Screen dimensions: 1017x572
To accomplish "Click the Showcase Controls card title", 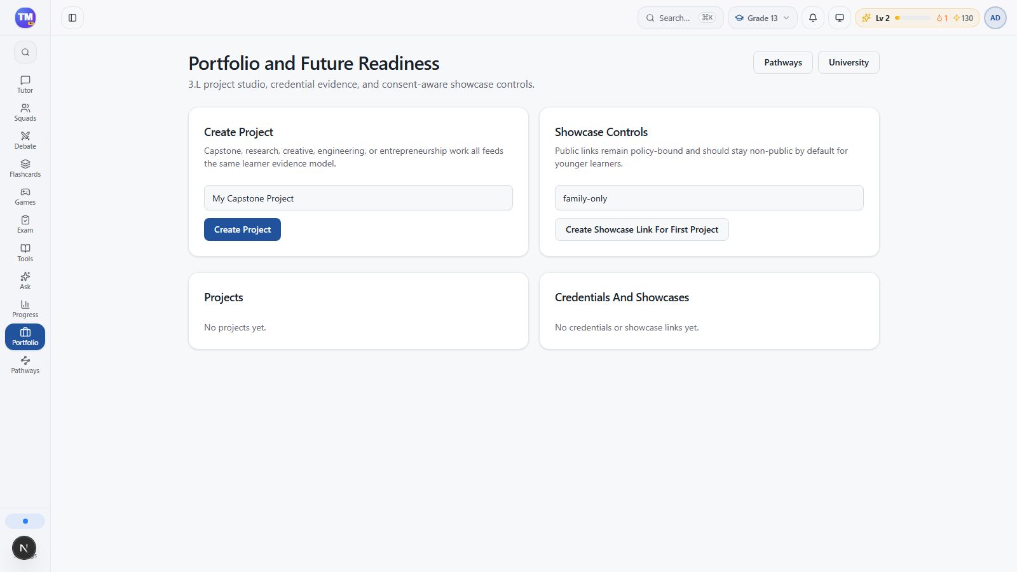I will pyautogui.click(x=601, y=132).
